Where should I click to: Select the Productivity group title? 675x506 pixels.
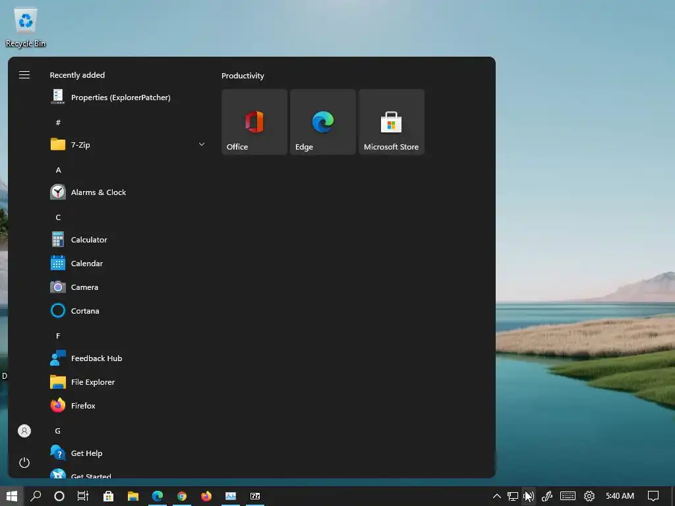point(243,76)
